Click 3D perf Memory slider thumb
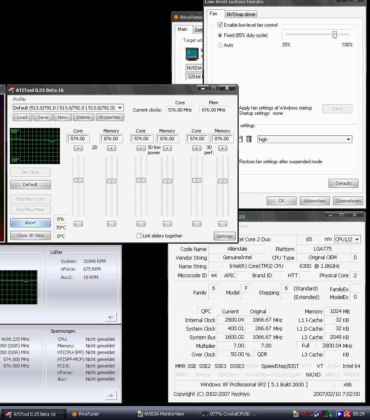Image resolution: width=370 pixels, height=420 pixels. (223, 181)
